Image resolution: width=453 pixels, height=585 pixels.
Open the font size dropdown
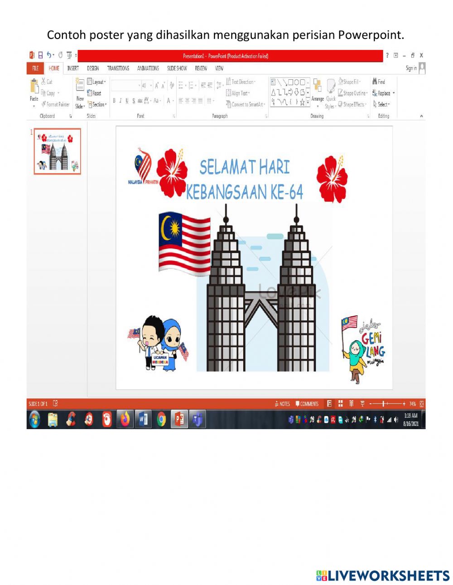point(151,86)
